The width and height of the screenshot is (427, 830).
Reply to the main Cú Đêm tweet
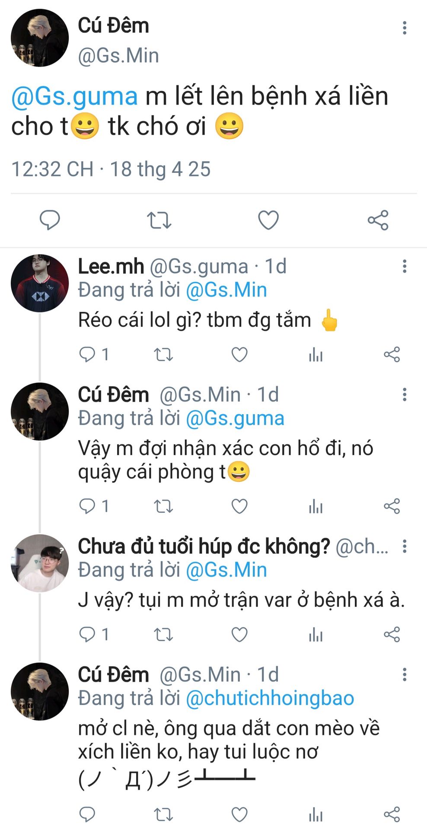[50, 220]
